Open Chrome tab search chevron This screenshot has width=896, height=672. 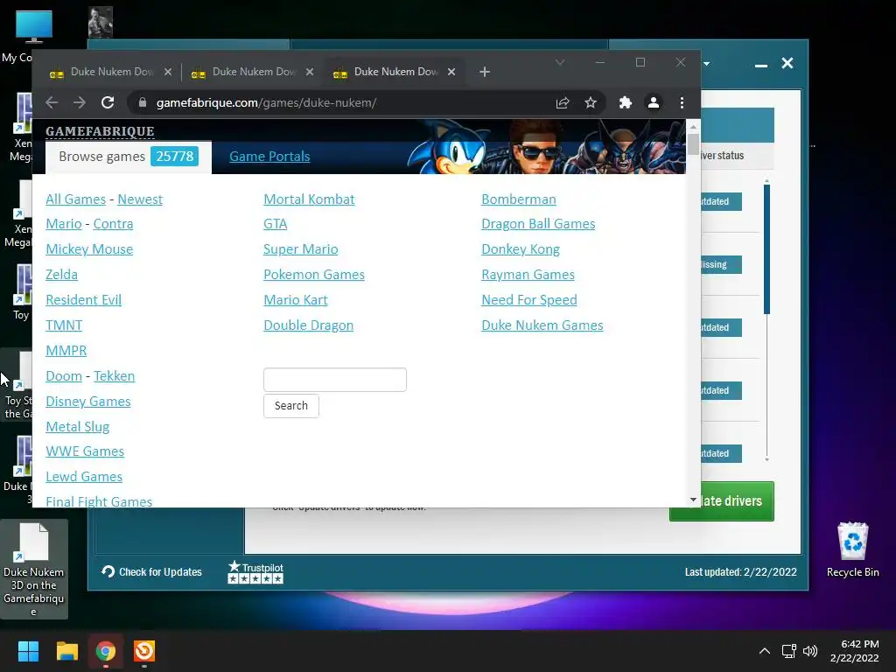tap(560, 62)
